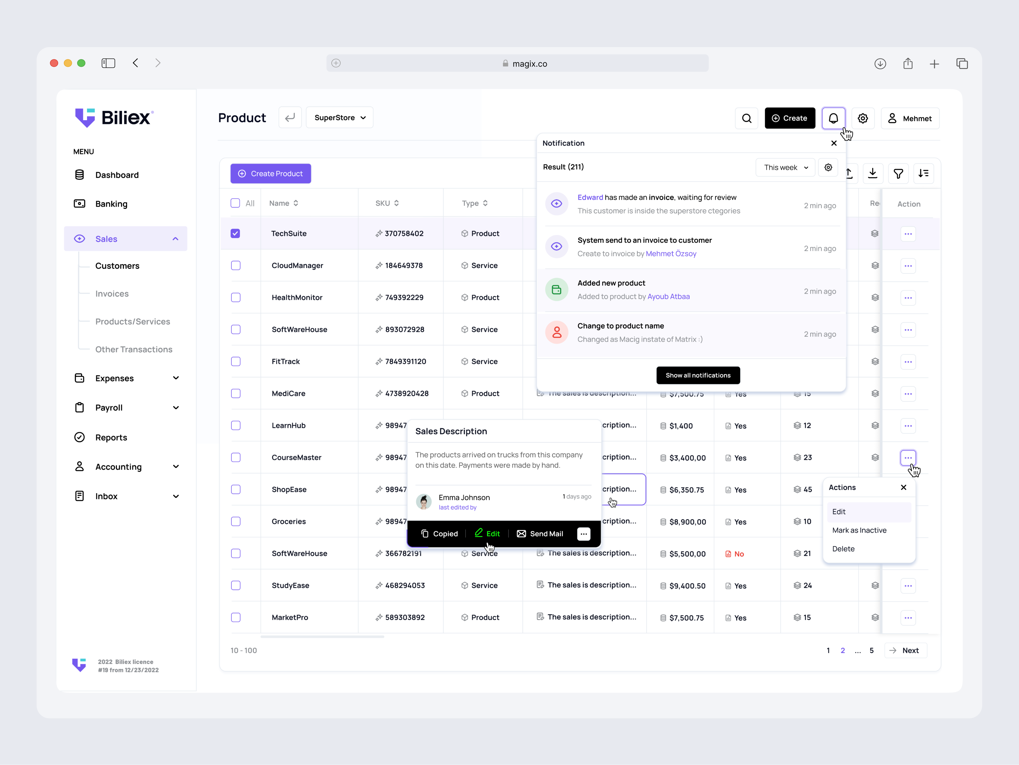Collapse the Sales menu section
Viewport: 1019px width, 765px height.
(x=175, y=239)
